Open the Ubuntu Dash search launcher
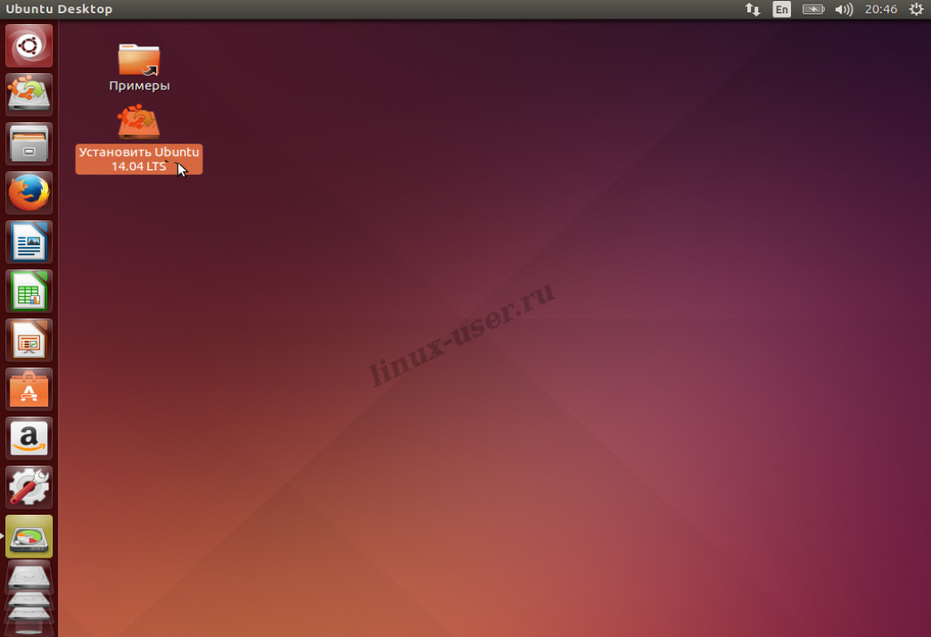Image resolution: width=931 pixels, height=637 pixels. click(x=29, y=45)
